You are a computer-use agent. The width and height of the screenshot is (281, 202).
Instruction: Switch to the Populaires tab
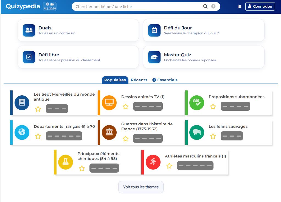click(115, 80)
